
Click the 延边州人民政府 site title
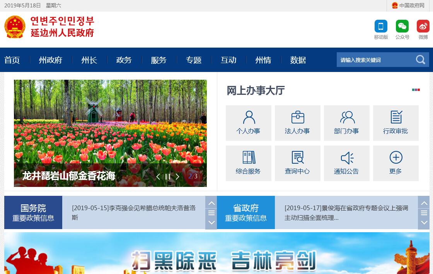pos(62,33)
